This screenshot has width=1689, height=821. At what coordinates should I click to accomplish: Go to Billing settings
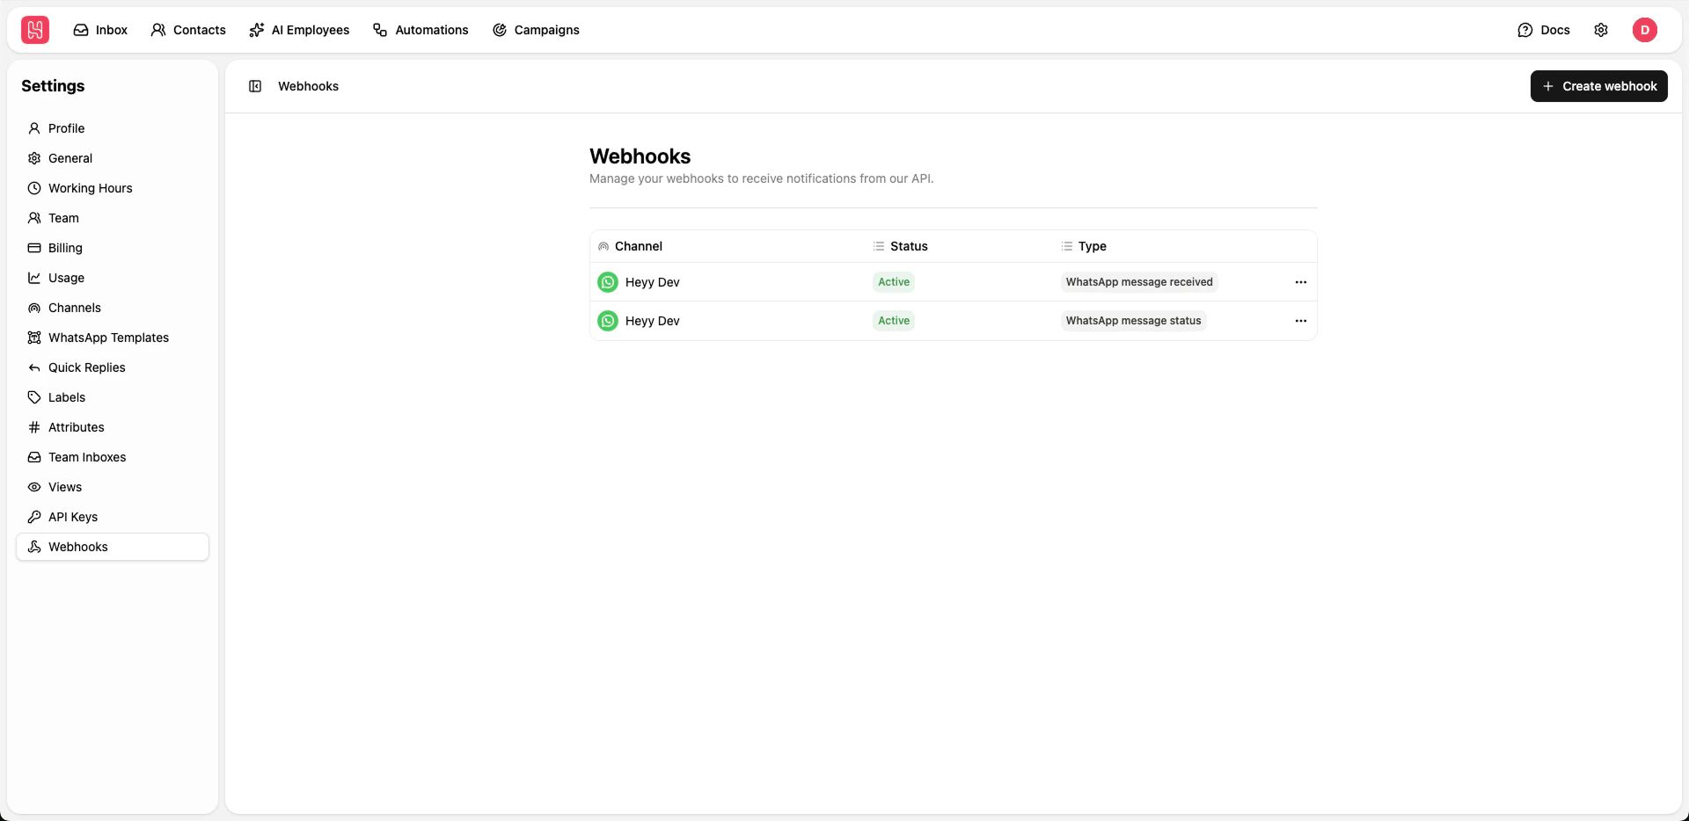click(113, 248)
